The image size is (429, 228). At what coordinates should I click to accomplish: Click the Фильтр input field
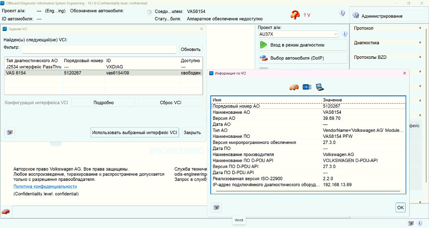tap(99, 50)
